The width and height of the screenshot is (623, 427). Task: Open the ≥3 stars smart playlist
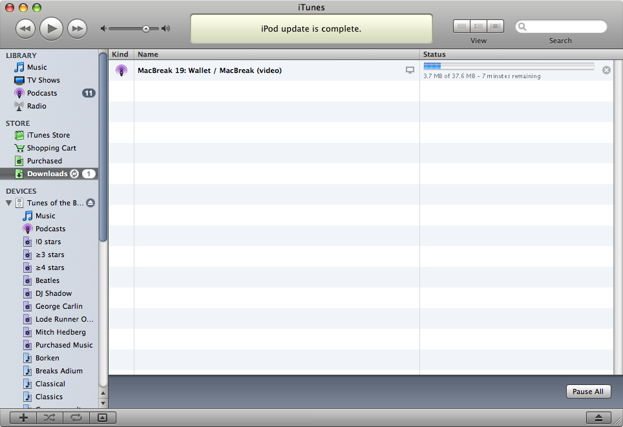click(x=50, y=255)
